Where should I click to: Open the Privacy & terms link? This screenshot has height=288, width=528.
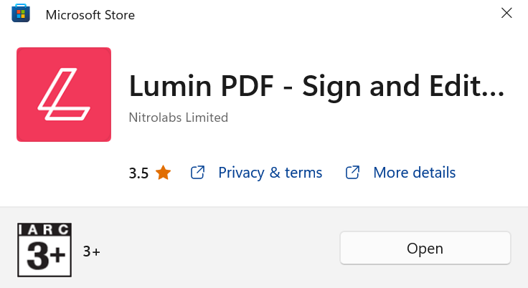click(270, 173)
